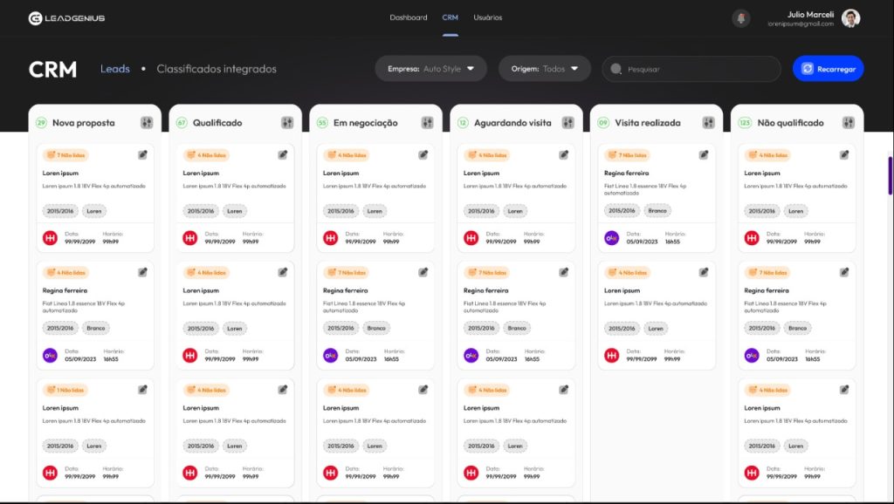Screen dimensions: 894x504
Task: Edit the first card in Nova proposta
Action: (142, 155)
